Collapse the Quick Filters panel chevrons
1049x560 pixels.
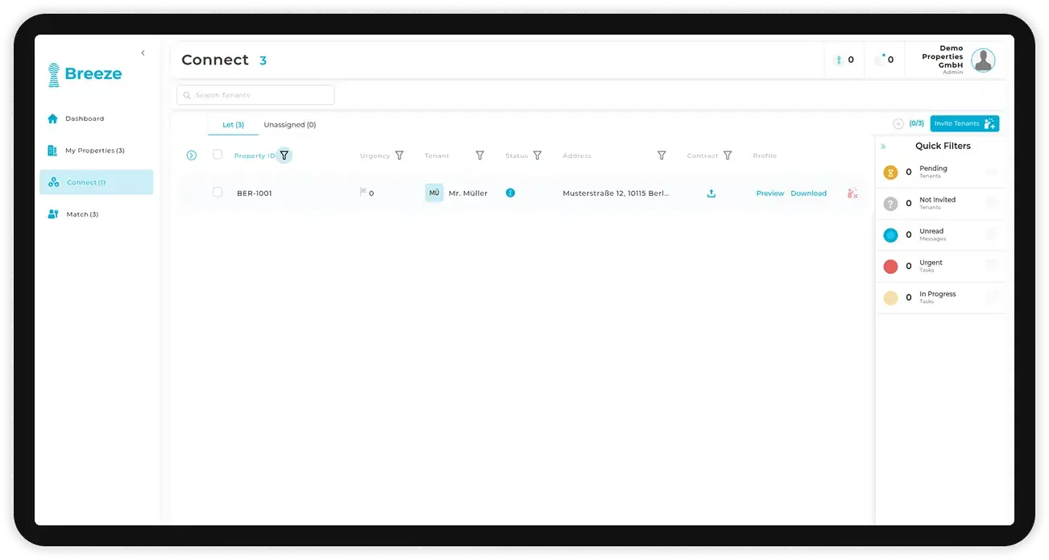883,147
